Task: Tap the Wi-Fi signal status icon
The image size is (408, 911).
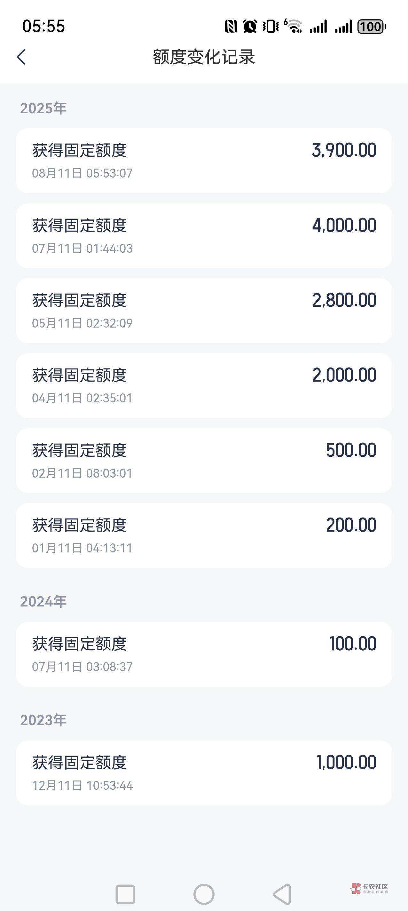Action: [x=293, y=27]
